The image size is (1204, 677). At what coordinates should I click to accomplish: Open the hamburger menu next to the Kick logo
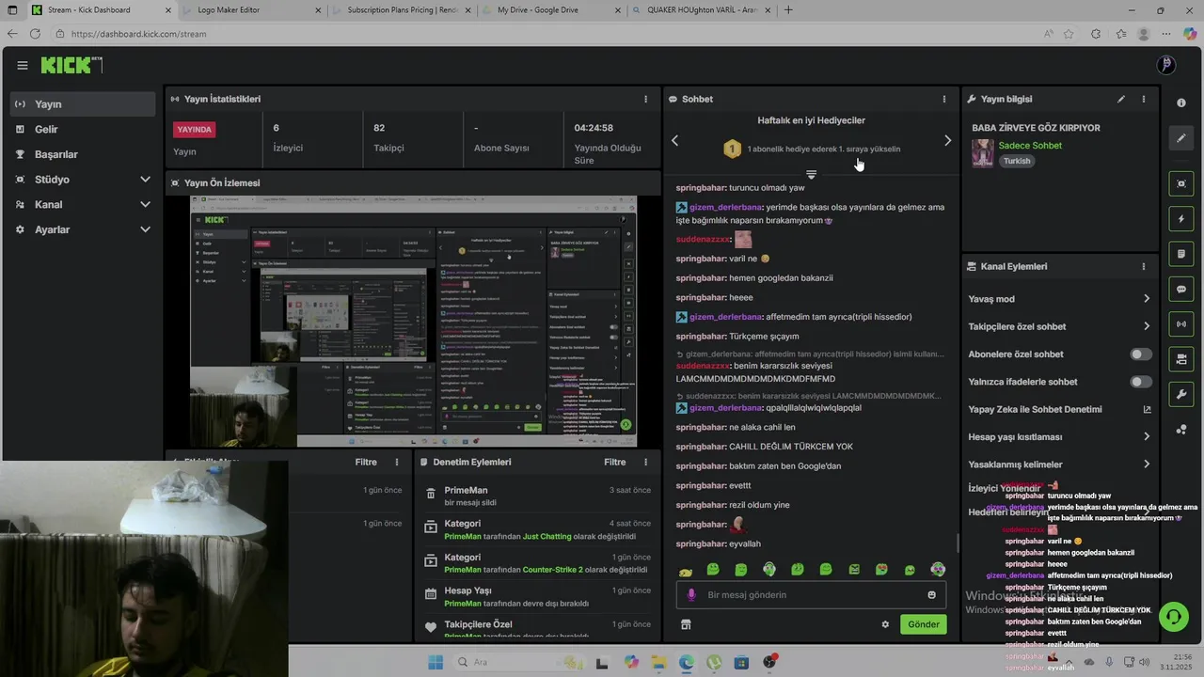[x=23, y=65]
